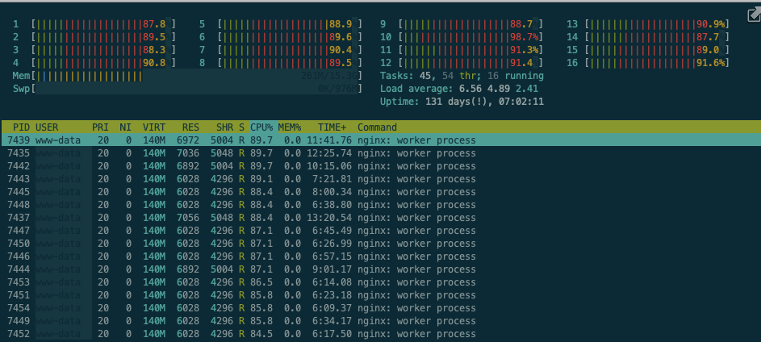The height and width of the screenshot is (342, 761).
Task: Select process row with PID 7445
Action: tap(381, 192)
